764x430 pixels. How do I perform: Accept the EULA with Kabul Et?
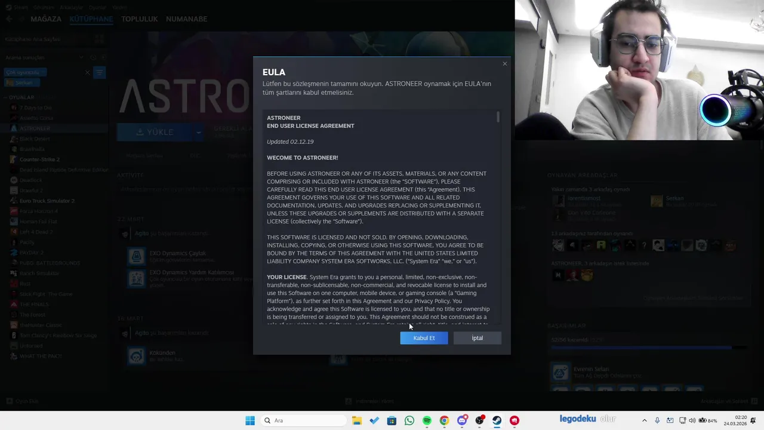point(424,338)
